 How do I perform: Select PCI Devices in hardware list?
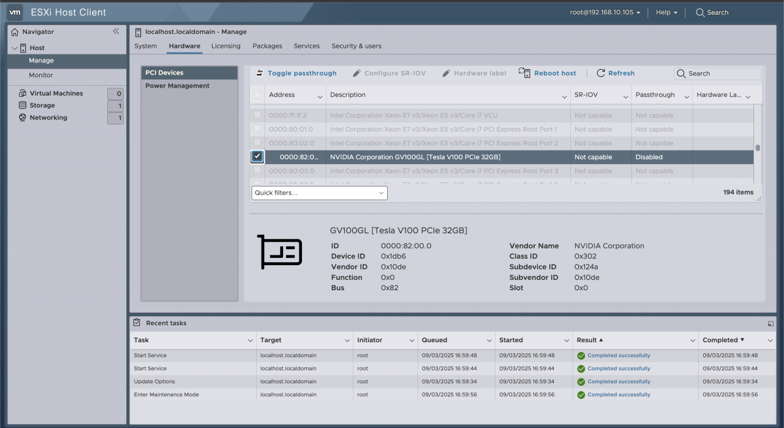(x=189, y=73)
